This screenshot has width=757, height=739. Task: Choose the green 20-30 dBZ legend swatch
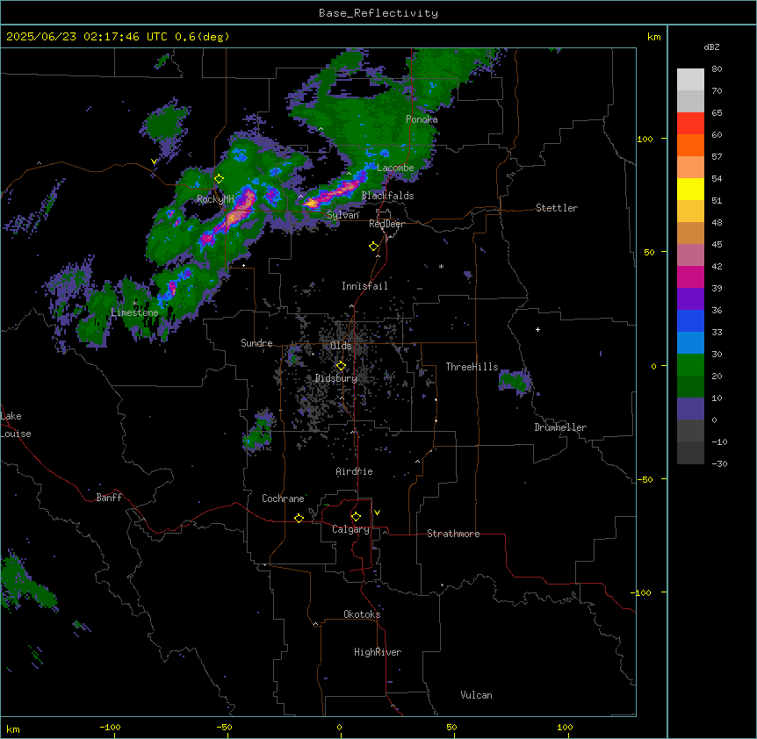[690, 365]
